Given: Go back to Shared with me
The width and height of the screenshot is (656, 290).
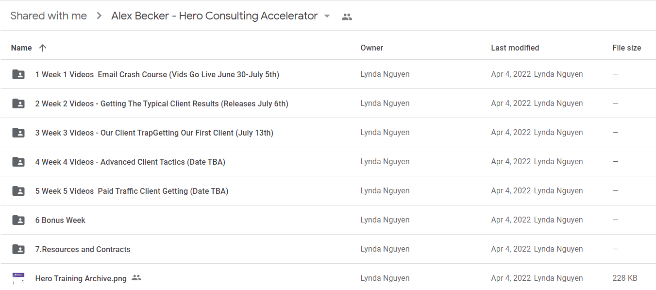Looking at the screenshot, I should point(49,16).
